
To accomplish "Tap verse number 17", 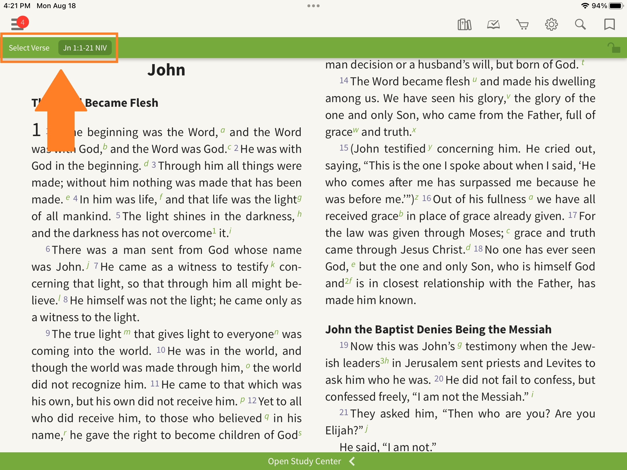I will (x=572, y=215).
